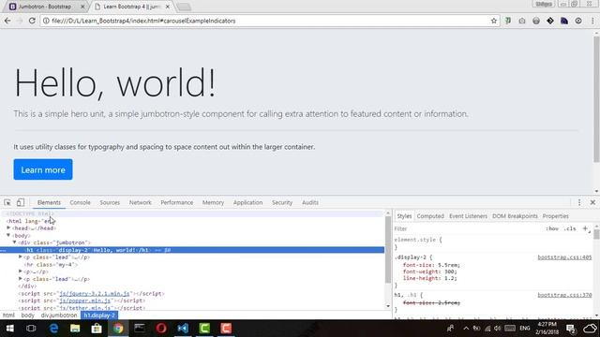Click the site information icon in address bar
This screenshot has width=600, height=337.
pyautogui.click(x=46, y=21)
